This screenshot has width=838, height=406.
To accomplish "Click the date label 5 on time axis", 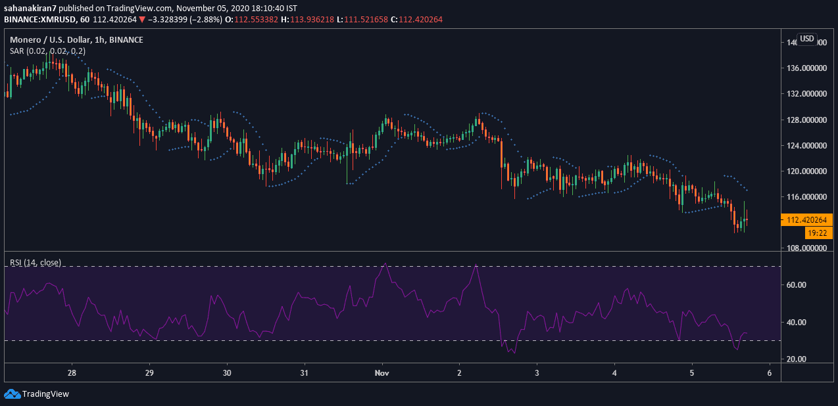I will pyautogui.click(x=692, y=372).
